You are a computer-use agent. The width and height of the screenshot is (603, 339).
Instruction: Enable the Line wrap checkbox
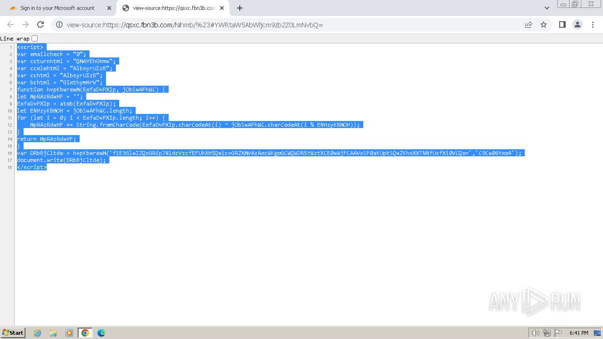click(34, 38)
